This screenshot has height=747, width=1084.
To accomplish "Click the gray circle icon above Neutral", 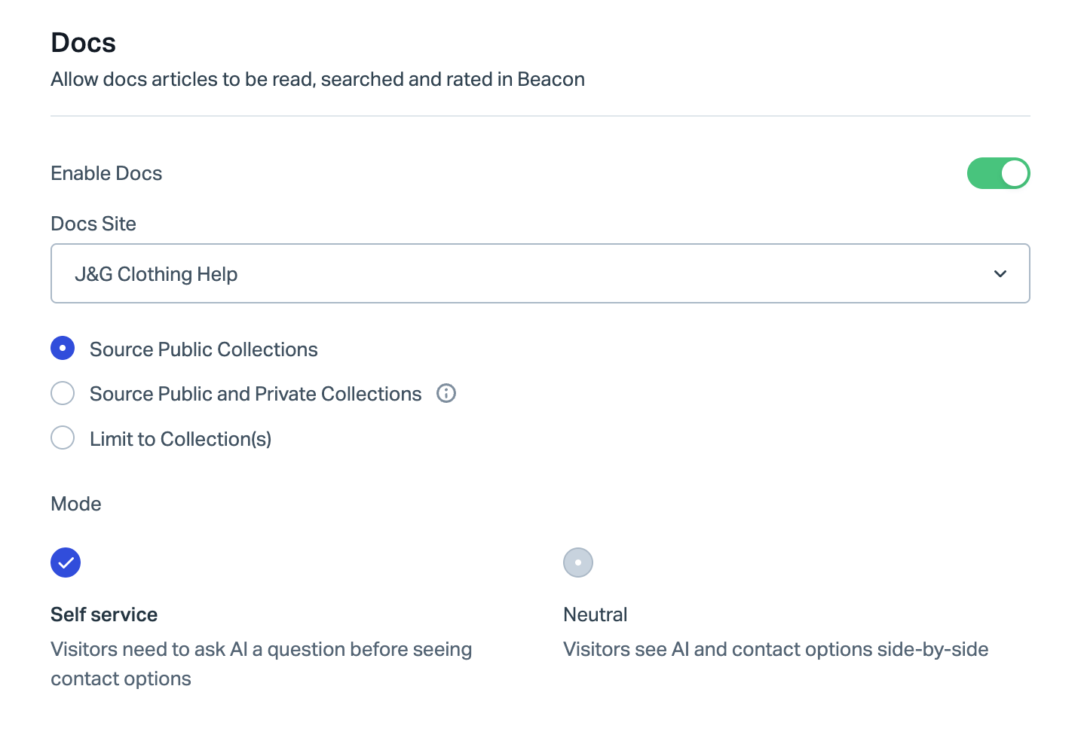I will (x=578, y=563).
